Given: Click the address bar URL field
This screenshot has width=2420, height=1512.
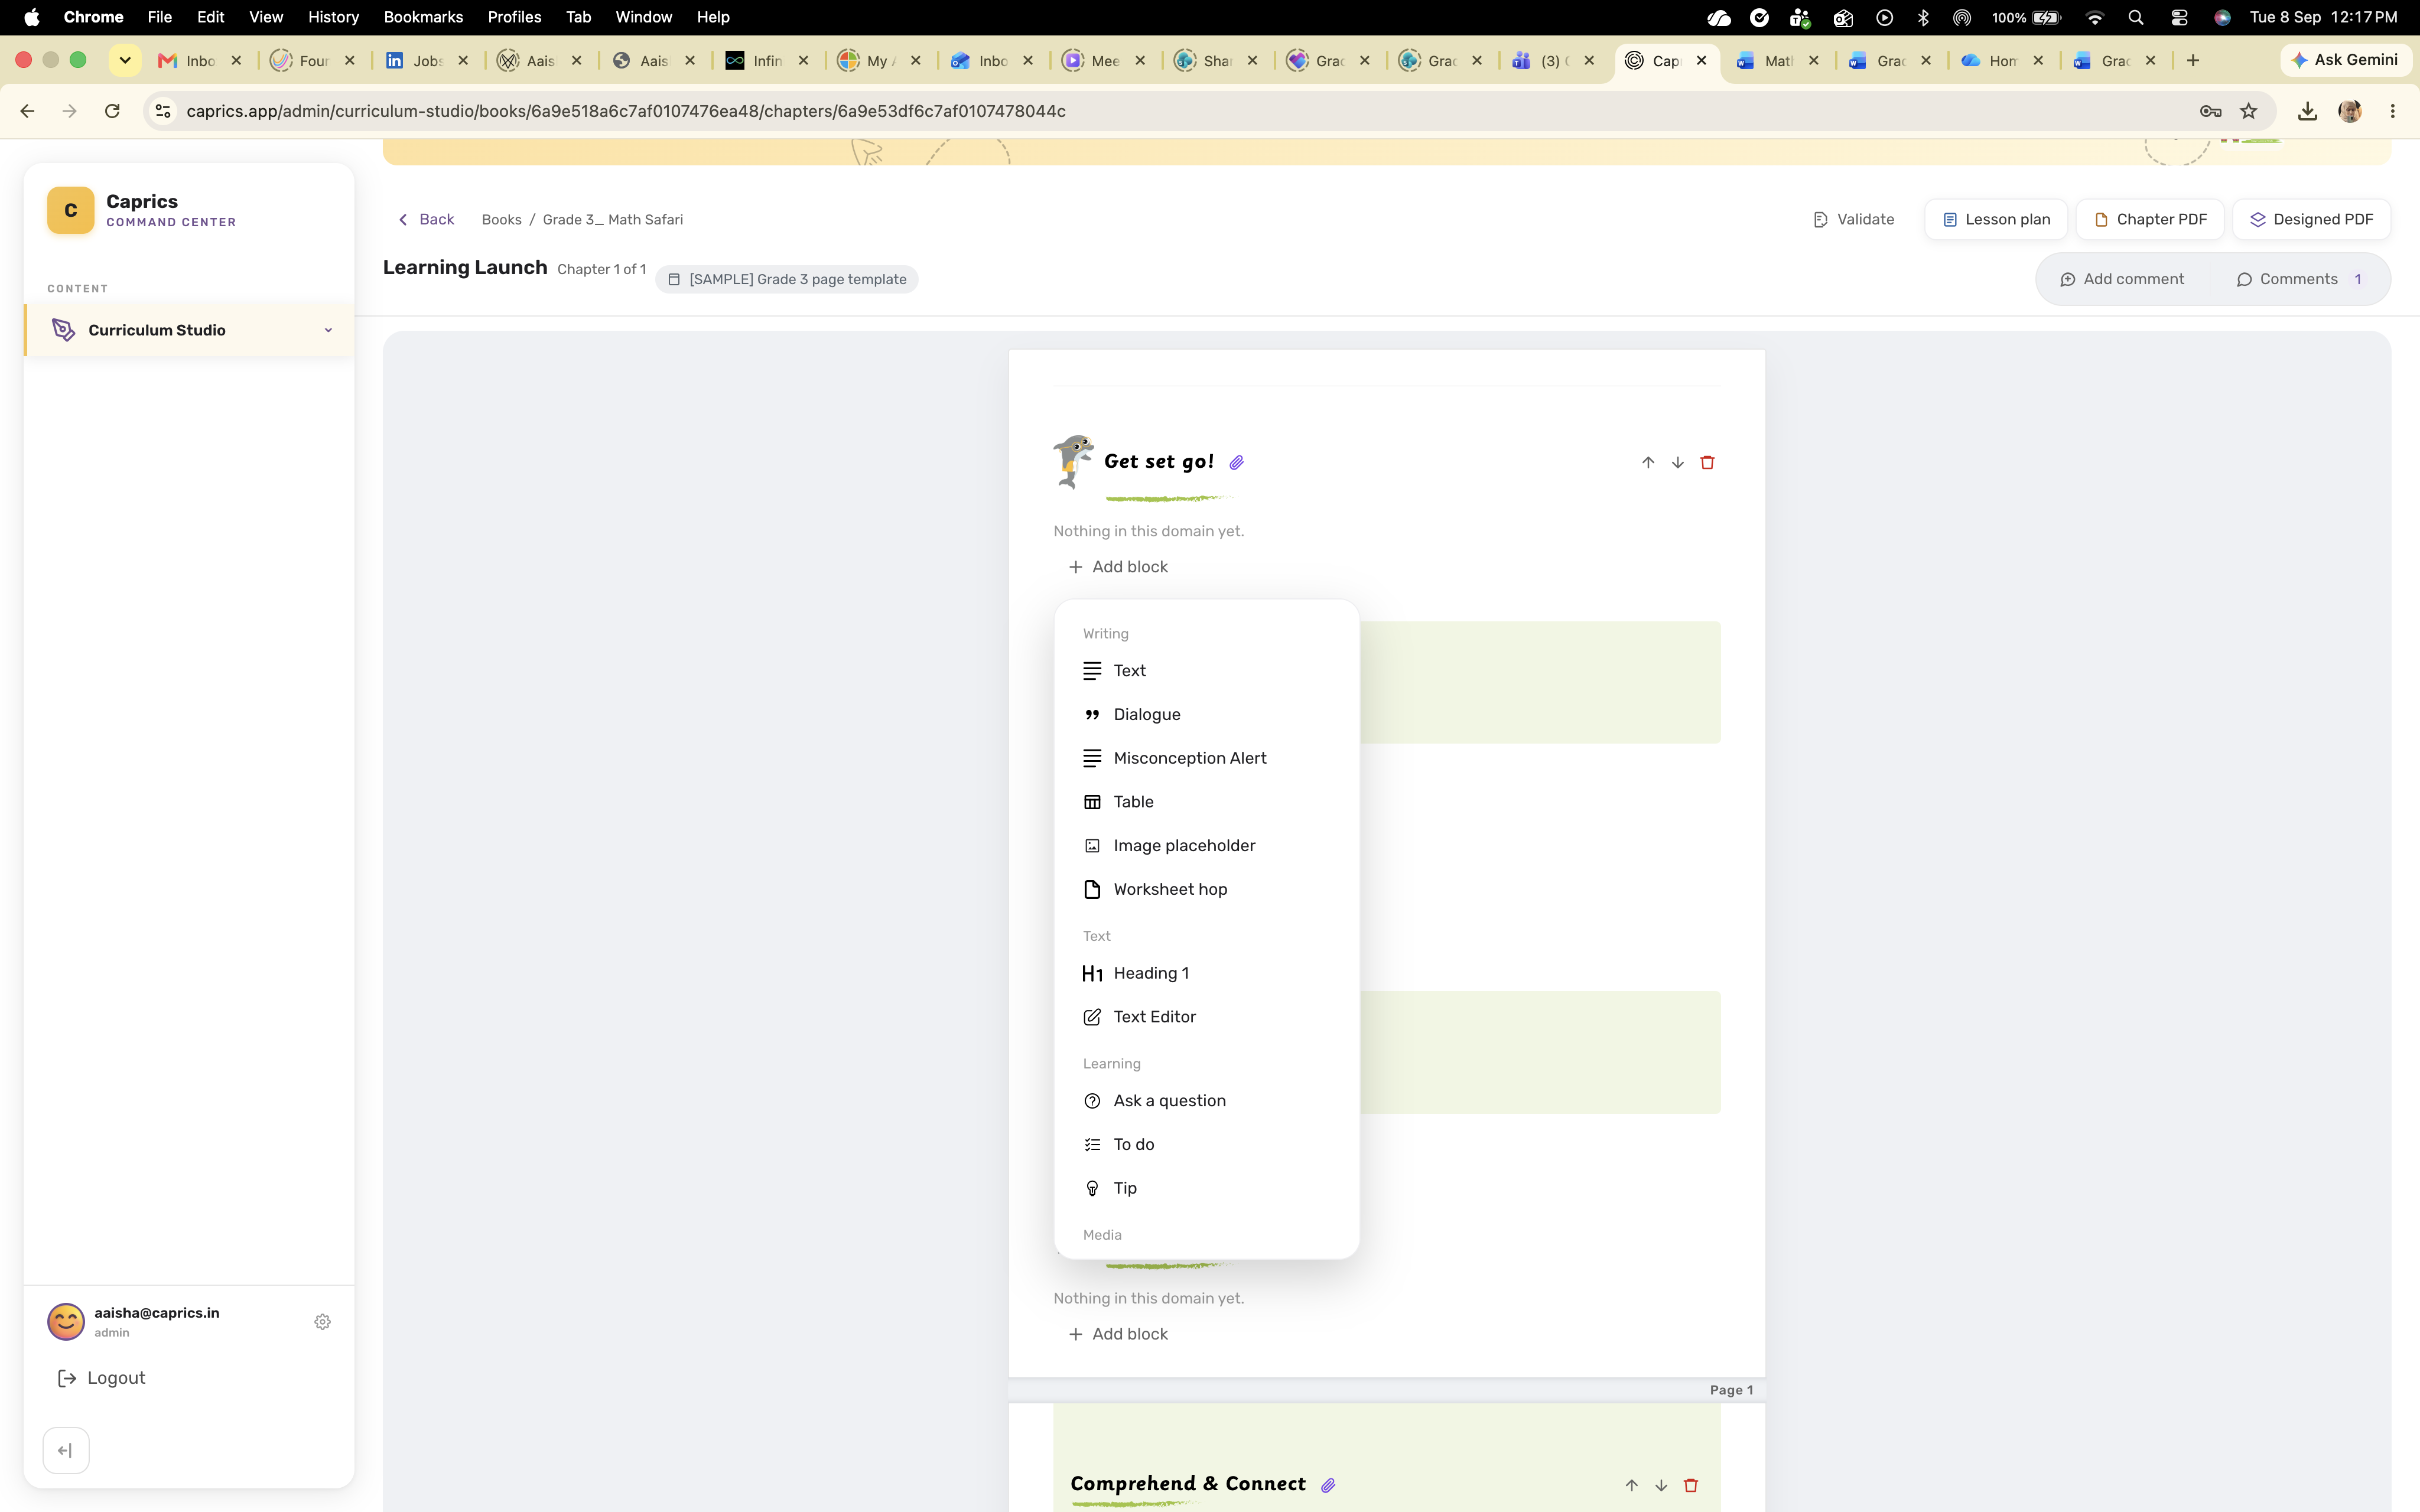Looking at the screenshot, I should tap(1180, 111).
